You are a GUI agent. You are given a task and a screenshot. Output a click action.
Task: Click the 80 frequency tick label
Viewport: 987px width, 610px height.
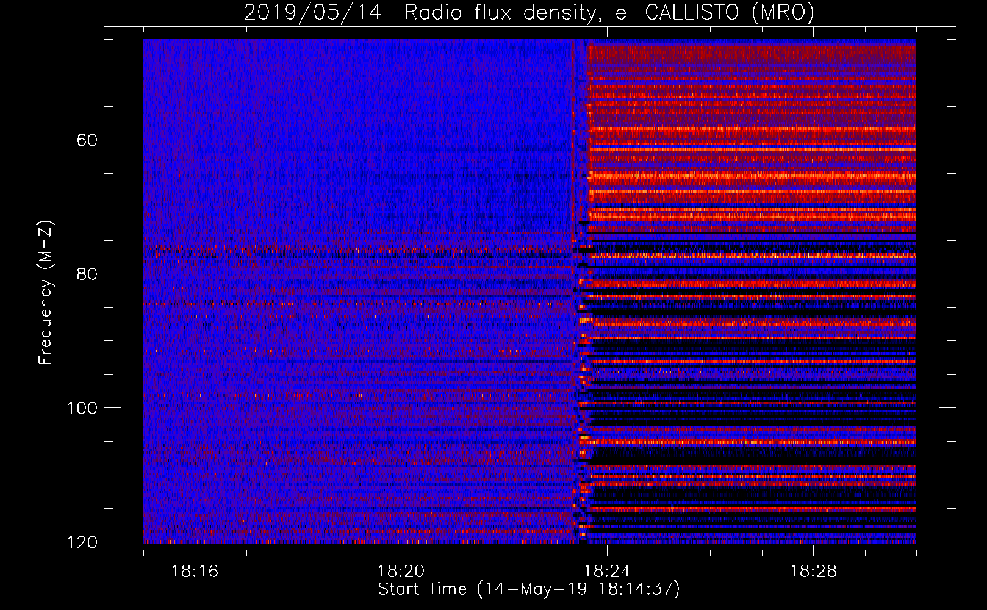[x=87, y=274]
